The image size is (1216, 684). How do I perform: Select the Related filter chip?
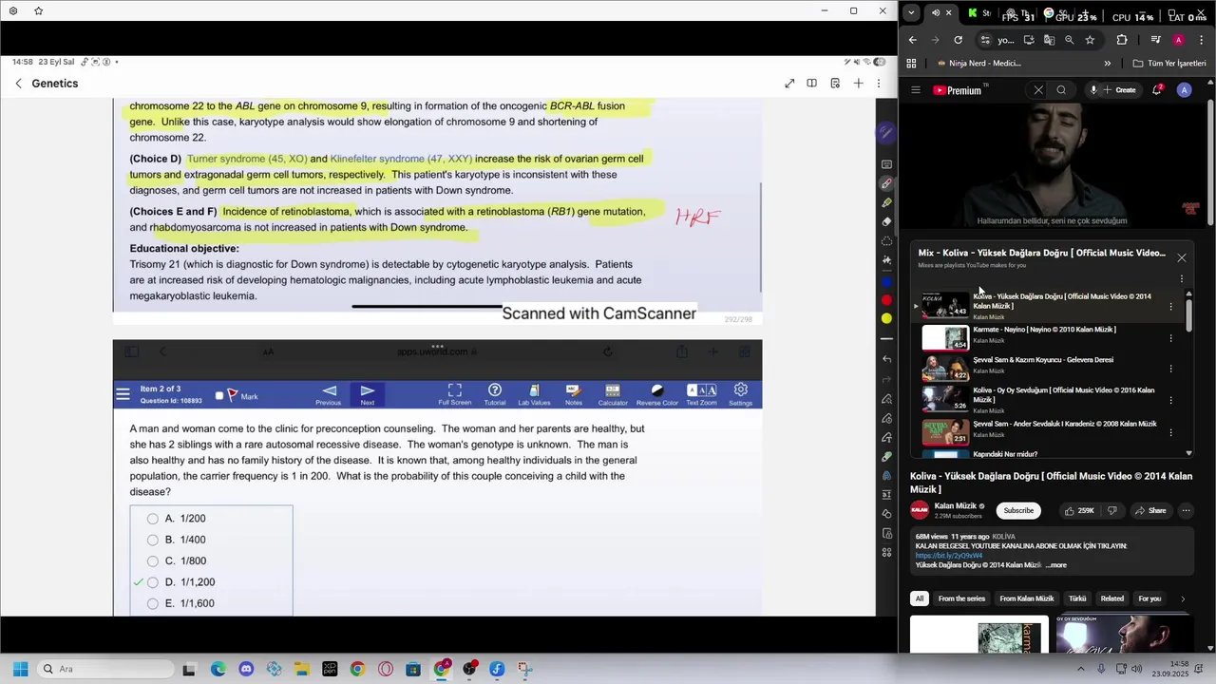coord(1111,598)
